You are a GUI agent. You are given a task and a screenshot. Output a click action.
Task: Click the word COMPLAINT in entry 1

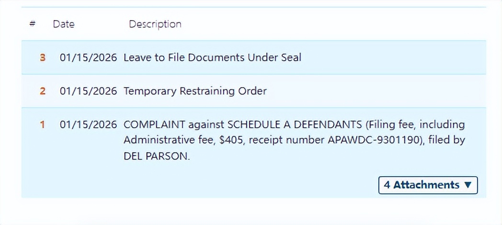154,124
